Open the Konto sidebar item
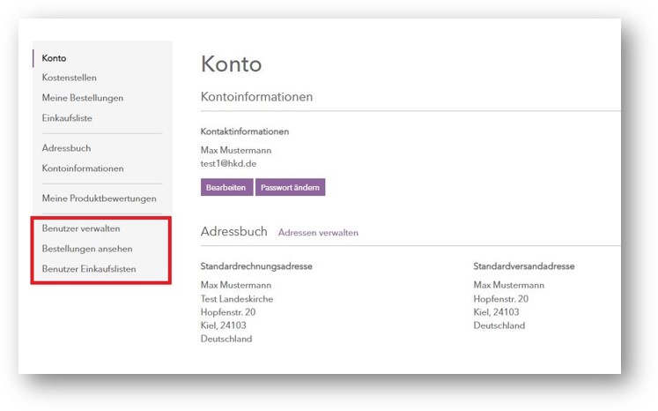Screen dimensions: 658x411 coord(54,58)
